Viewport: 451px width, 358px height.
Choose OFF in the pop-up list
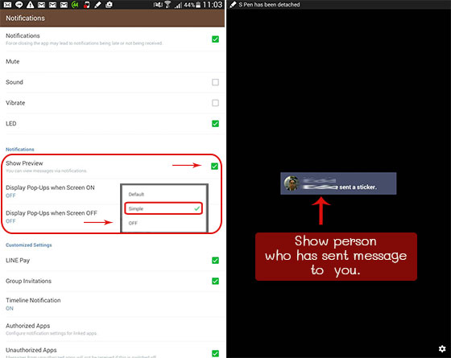coord(164,224)
